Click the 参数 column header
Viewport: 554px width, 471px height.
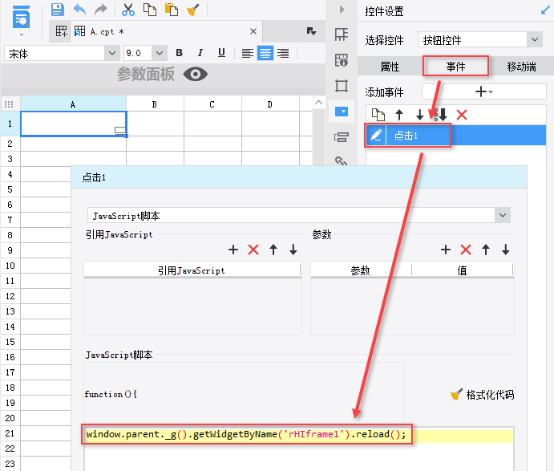pyautogui.click(x=361, y=270)
